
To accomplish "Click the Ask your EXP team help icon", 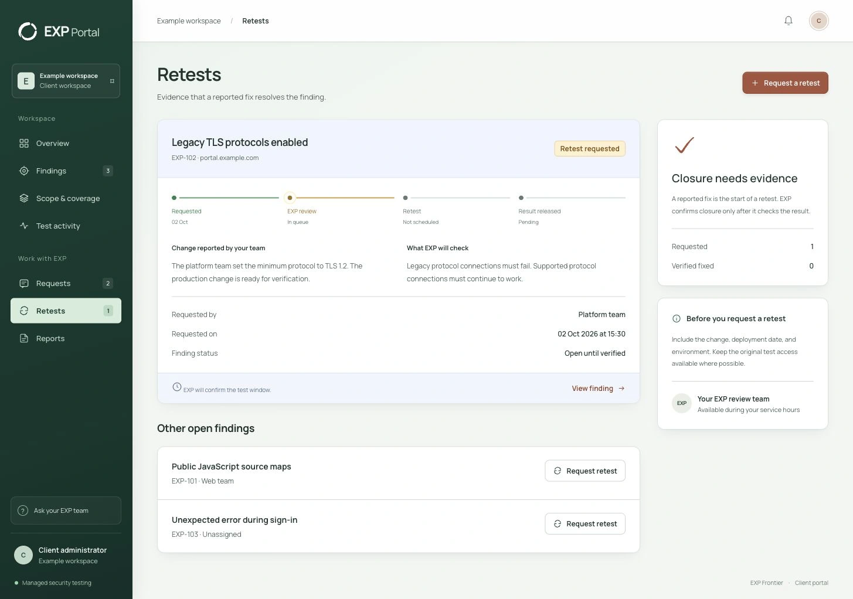I will [x=23, y=510].
